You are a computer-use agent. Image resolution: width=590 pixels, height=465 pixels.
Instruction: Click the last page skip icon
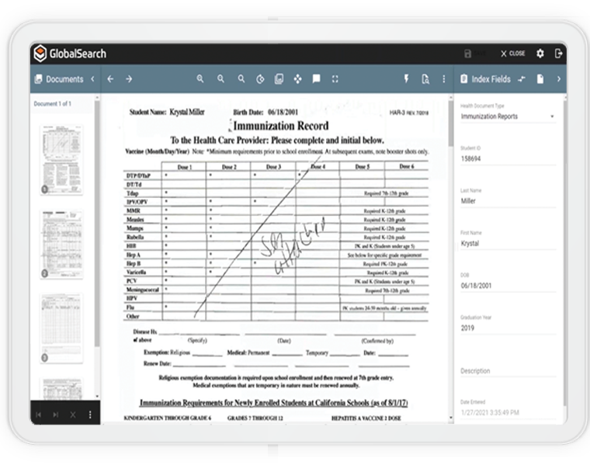(x=56, y=415)
